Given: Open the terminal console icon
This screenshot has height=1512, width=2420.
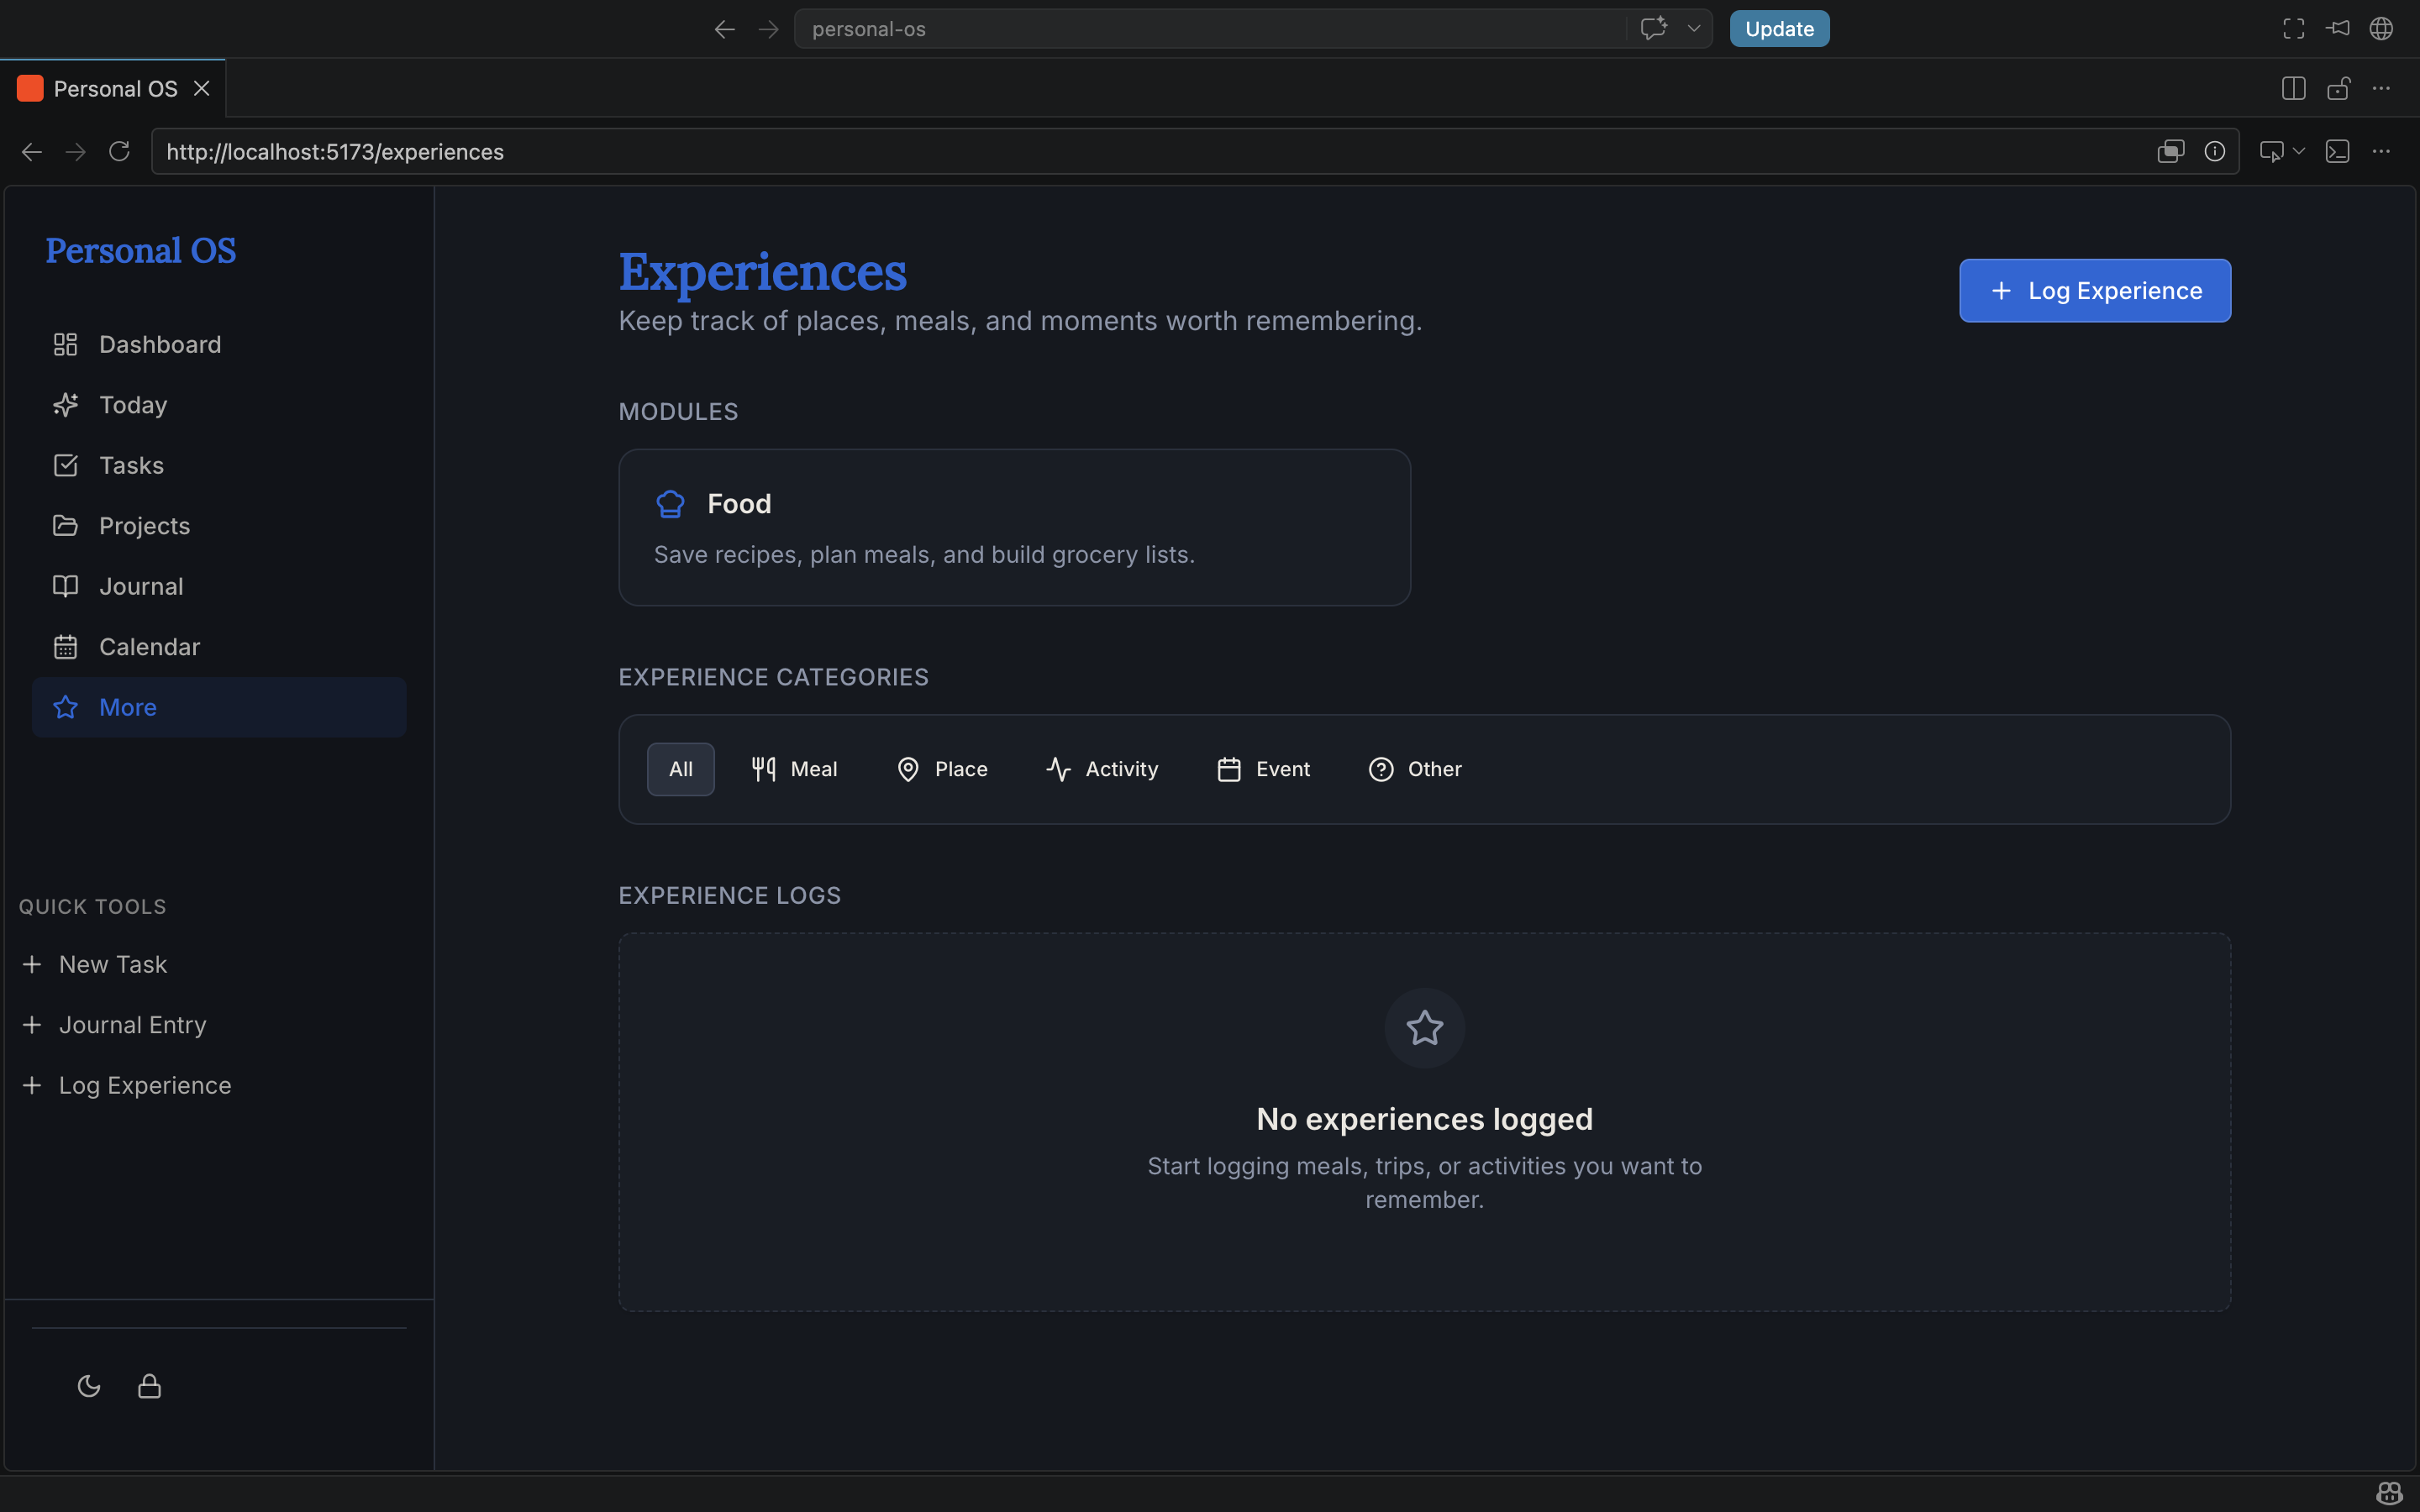Looking at the screenshot, I should 2338,151.
